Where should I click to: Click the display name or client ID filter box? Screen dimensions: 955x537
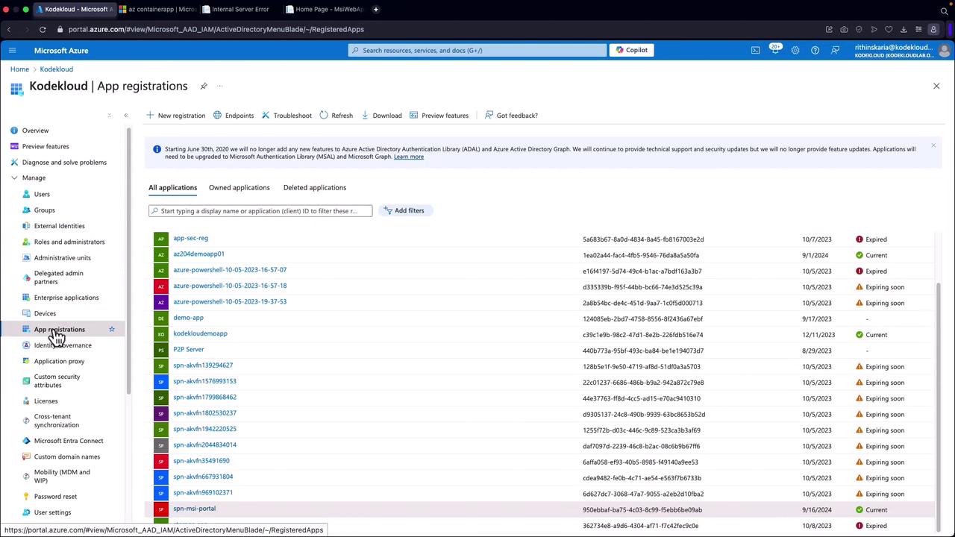(x=260, y=211)
